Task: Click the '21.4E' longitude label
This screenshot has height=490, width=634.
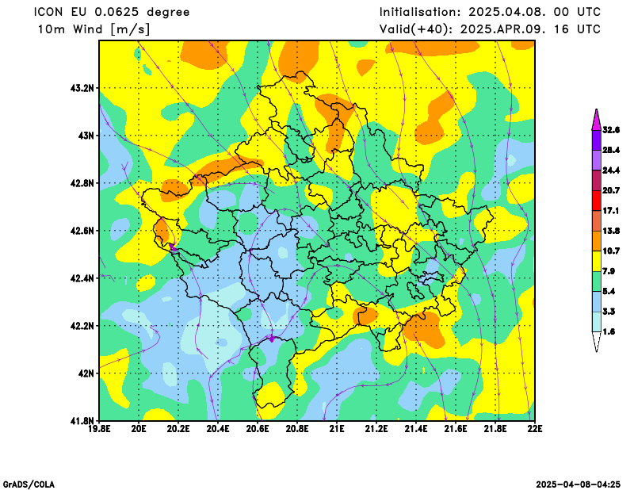Action: (416, 429)
